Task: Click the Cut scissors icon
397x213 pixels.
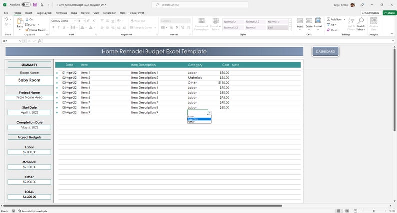Action: click(x=27, y=19)
